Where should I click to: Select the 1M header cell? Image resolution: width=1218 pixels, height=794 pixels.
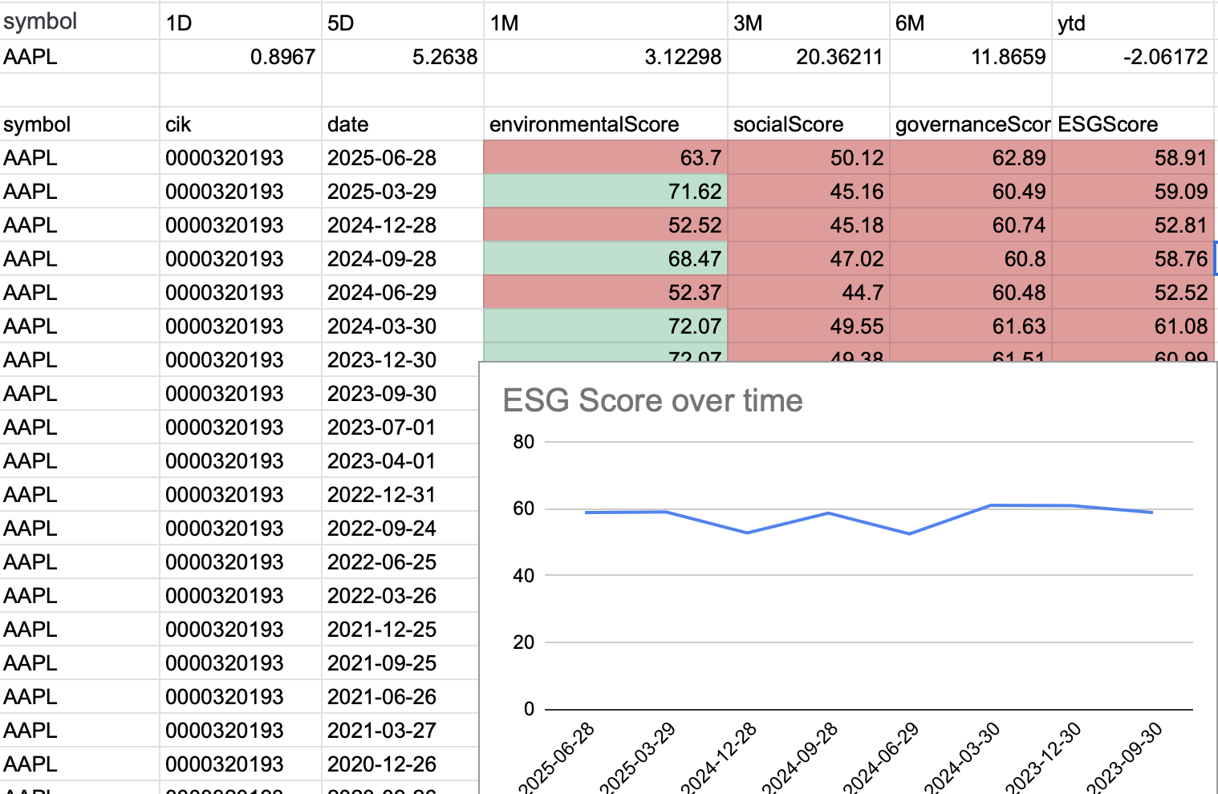(x=606, y=22)
